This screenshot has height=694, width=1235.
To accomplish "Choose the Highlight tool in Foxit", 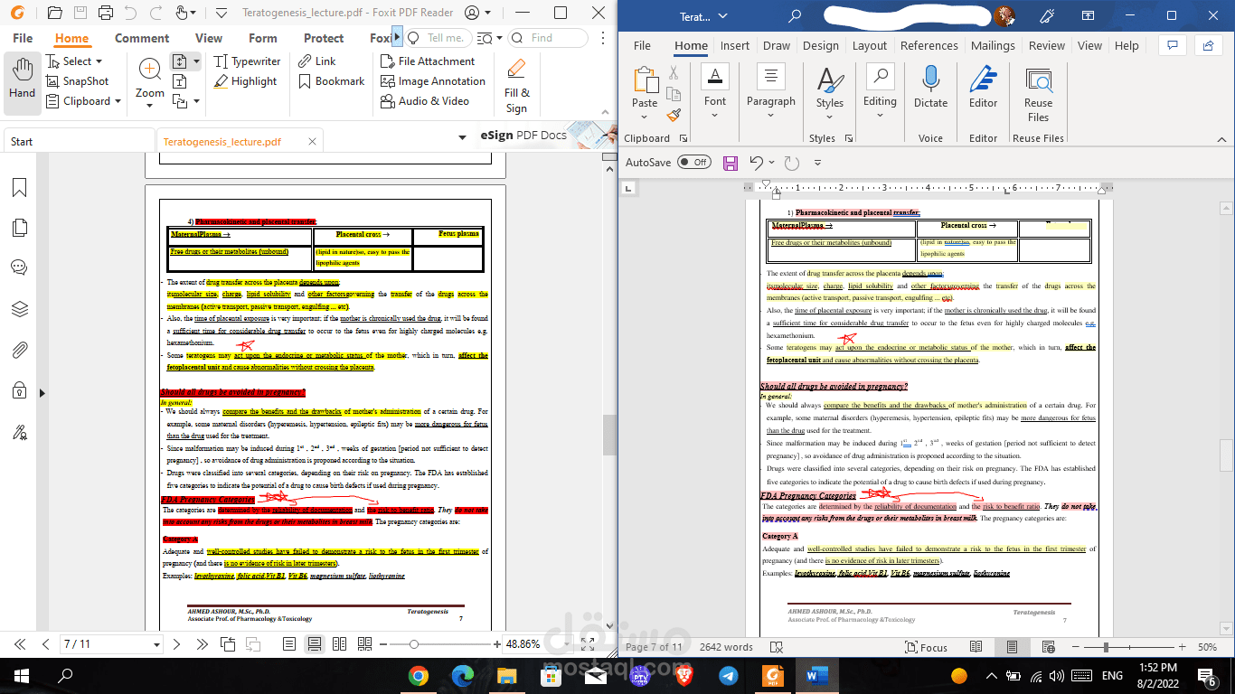I will click(245, 81).
